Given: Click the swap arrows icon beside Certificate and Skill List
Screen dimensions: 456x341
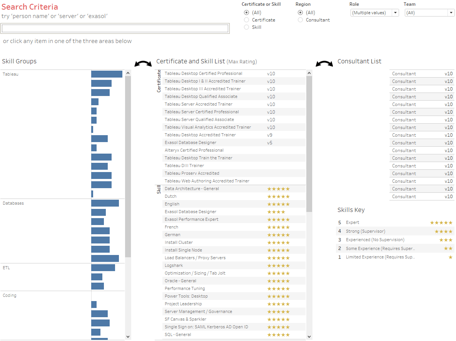Looking at the screenshot, I should click(143, 63).
